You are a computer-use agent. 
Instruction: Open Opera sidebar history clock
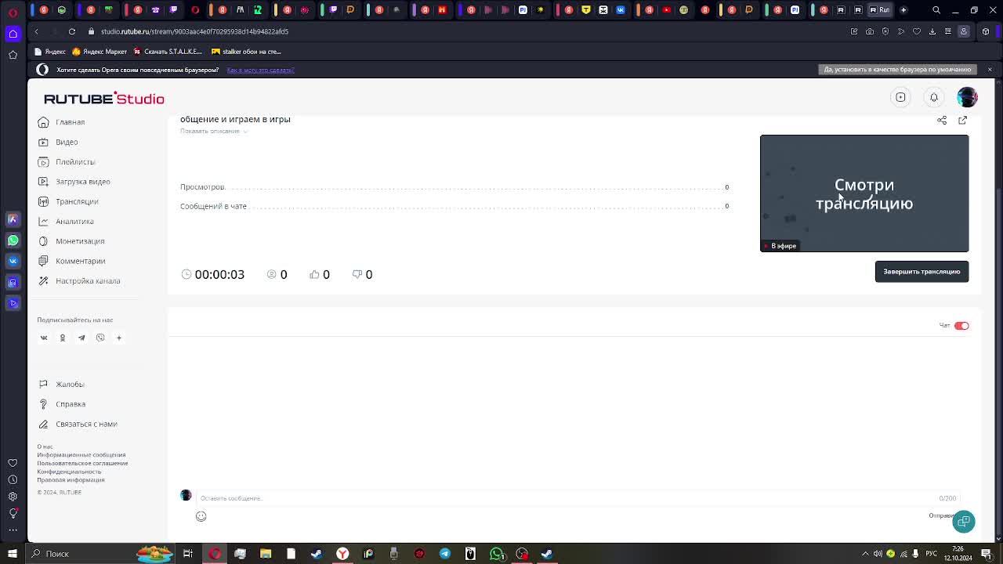point(13,479)
